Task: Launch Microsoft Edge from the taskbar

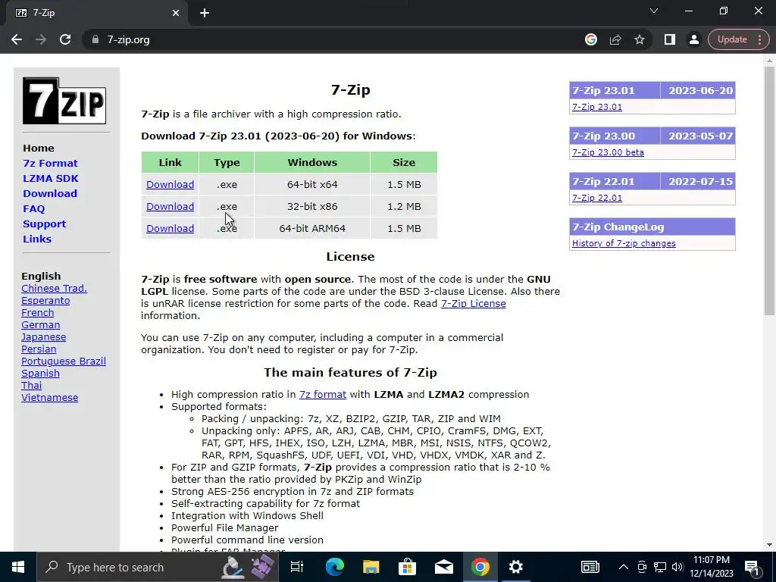Action: 334,567
